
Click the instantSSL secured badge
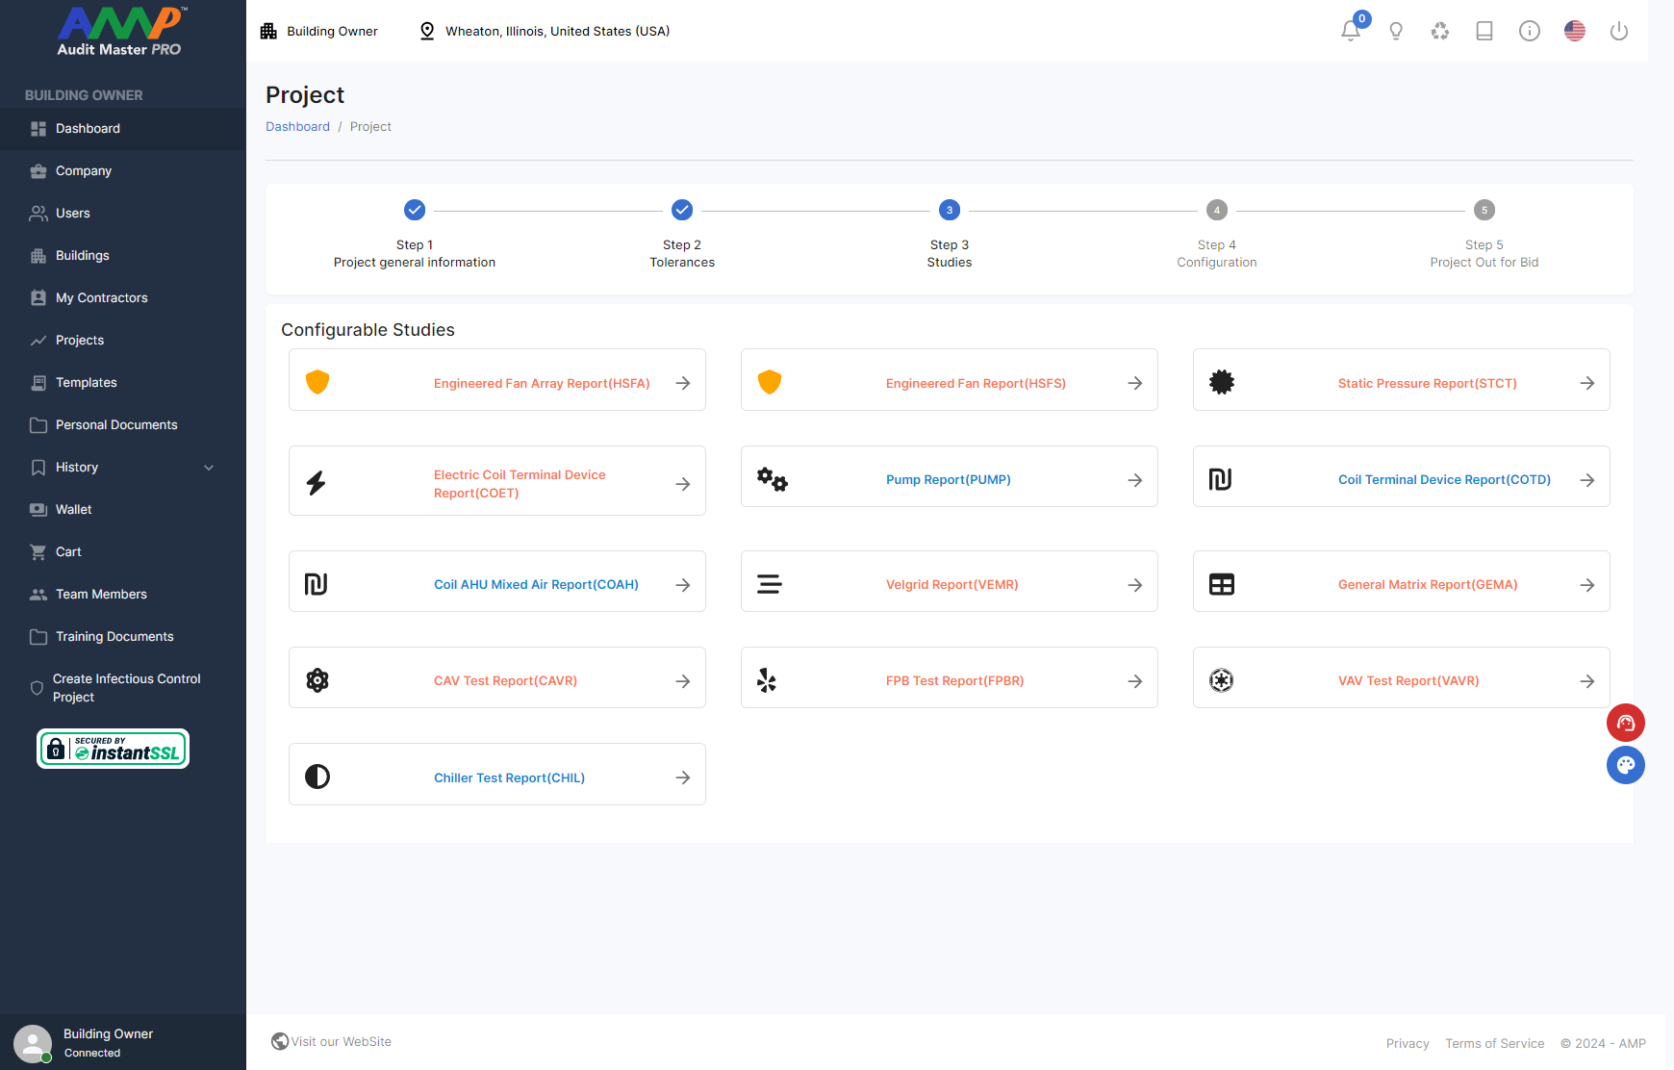(x=114, y=749)
